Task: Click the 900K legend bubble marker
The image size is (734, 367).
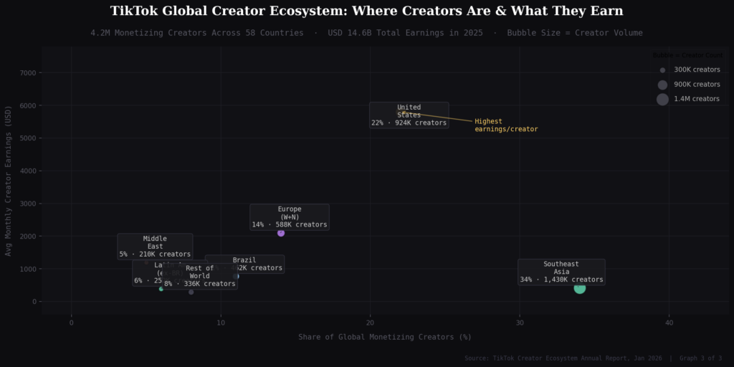Action: coord(662,85)
